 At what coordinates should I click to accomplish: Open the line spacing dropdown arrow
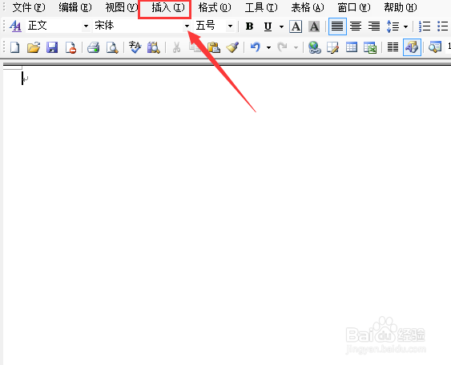pos(405,26)
